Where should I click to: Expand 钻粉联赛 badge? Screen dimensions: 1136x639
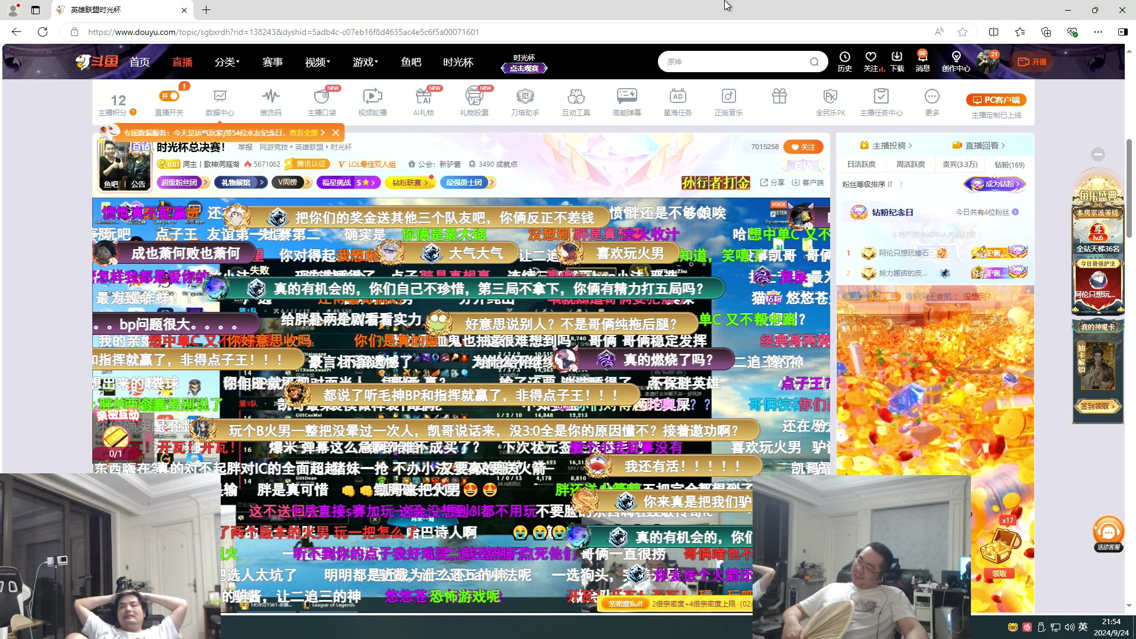pyautogui.click(x=410, y=182)
